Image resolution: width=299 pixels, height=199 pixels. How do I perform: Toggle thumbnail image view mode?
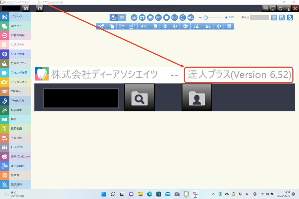point(113,17)
